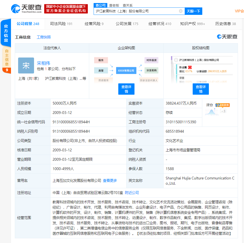Open the 司法风险 191 tab
244x243 pixels.
pos(61,24)
